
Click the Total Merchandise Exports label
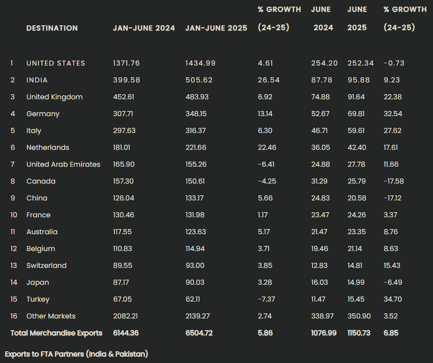tap(56, 333)
